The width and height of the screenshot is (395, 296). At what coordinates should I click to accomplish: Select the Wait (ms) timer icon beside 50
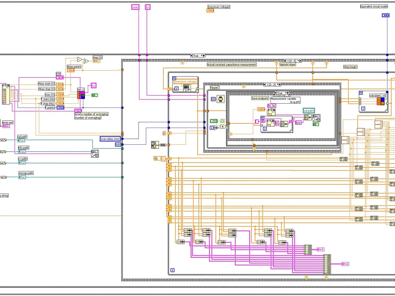click(221, 99)
